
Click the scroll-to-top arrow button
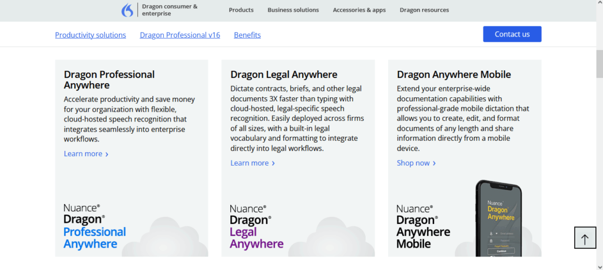[585, 238]
